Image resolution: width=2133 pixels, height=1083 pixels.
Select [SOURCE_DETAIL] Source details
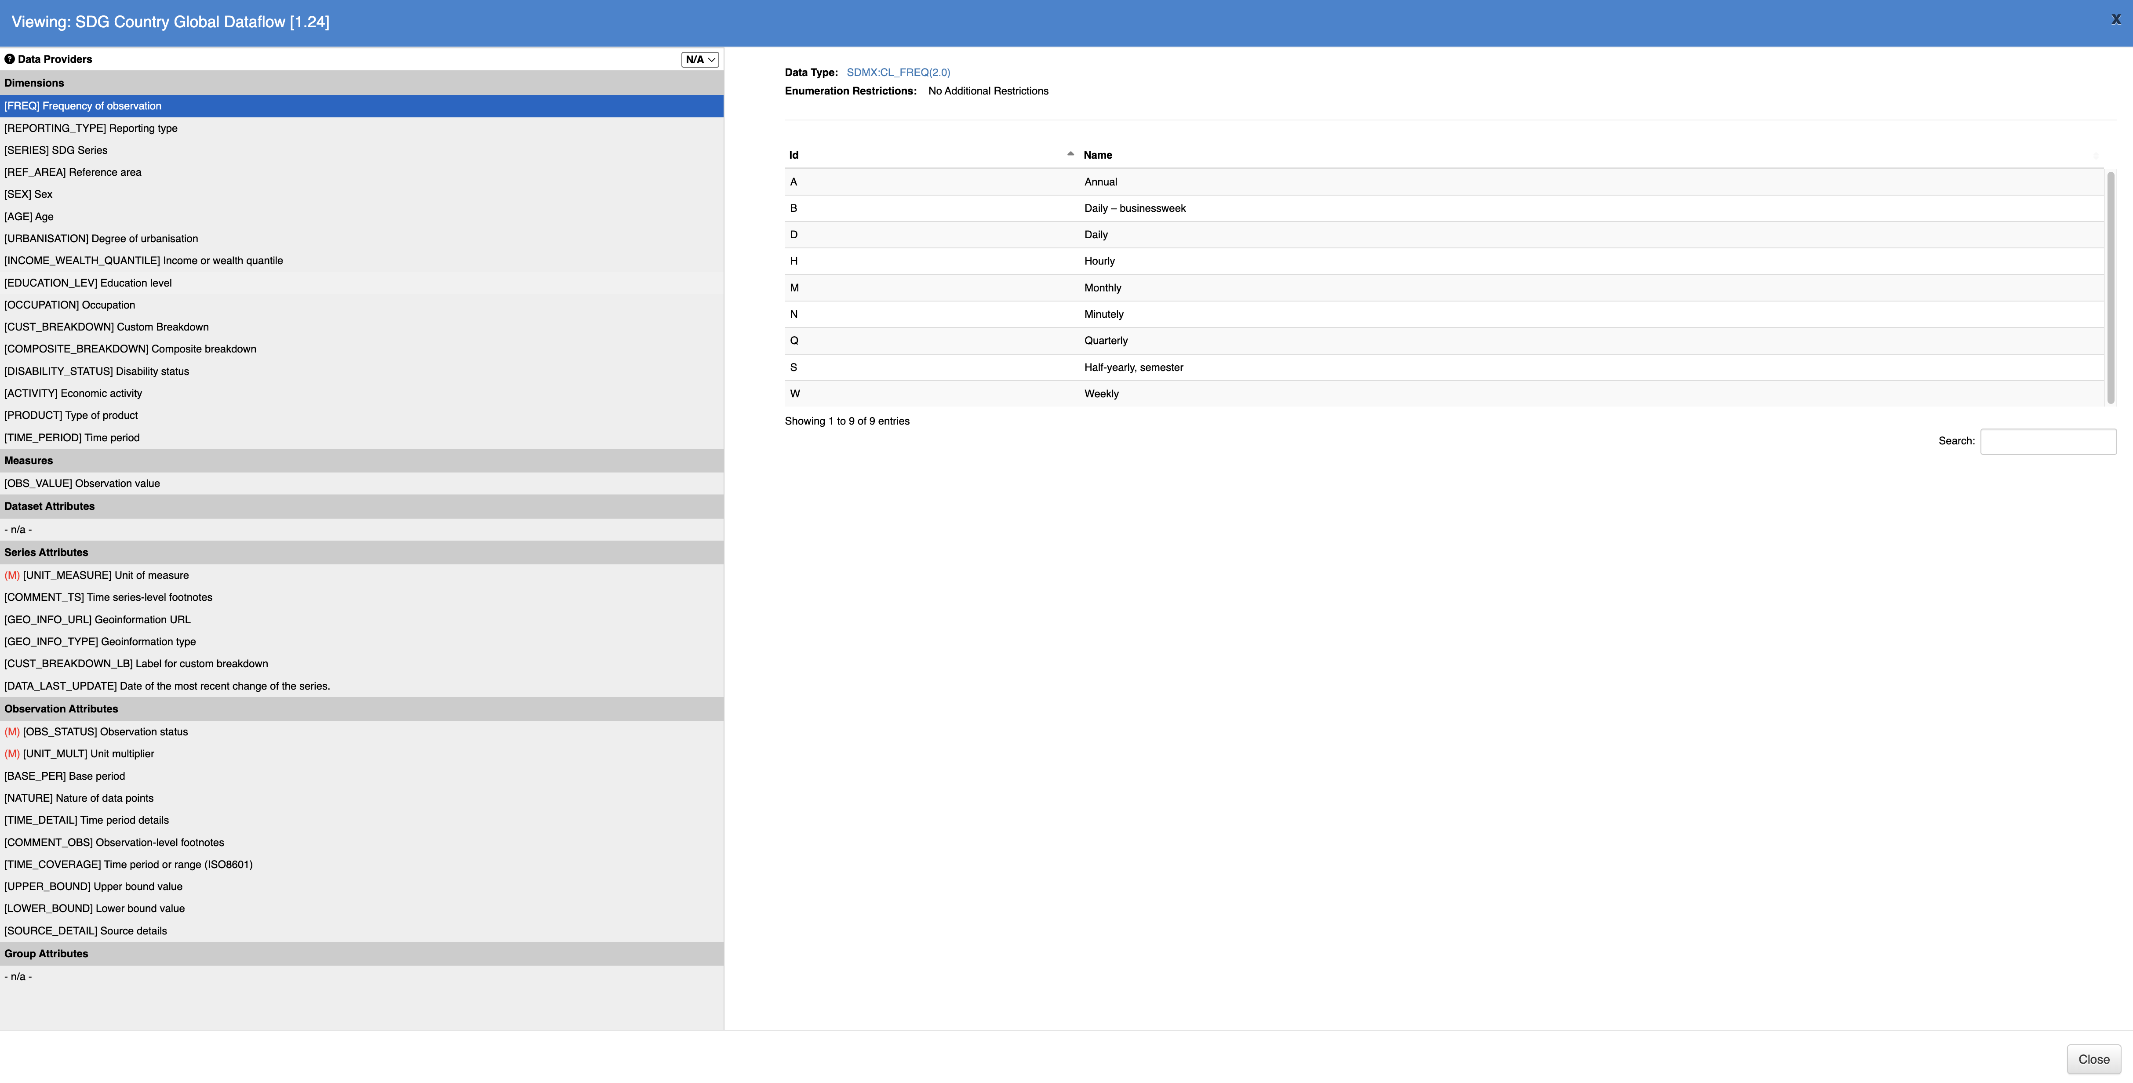(362, 930)
